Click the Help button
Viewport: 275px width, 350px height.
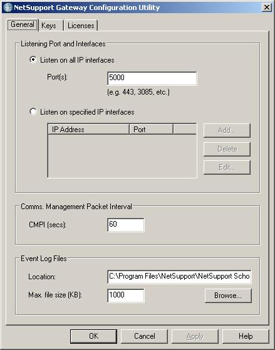246,336
